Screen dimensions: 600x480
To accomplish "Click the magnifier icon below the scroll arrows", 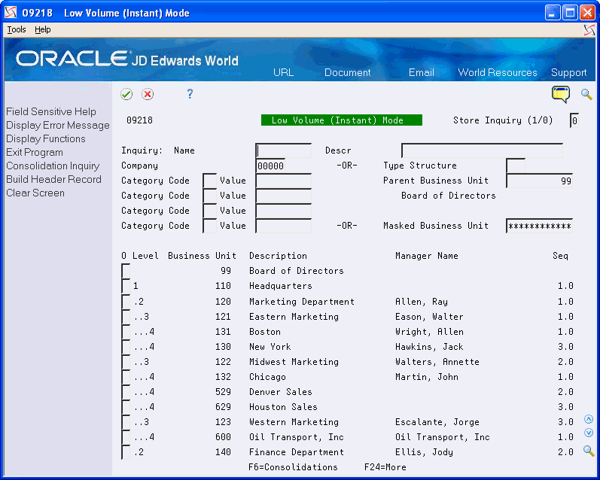I will pyautogui.click(x=589, y=451).
